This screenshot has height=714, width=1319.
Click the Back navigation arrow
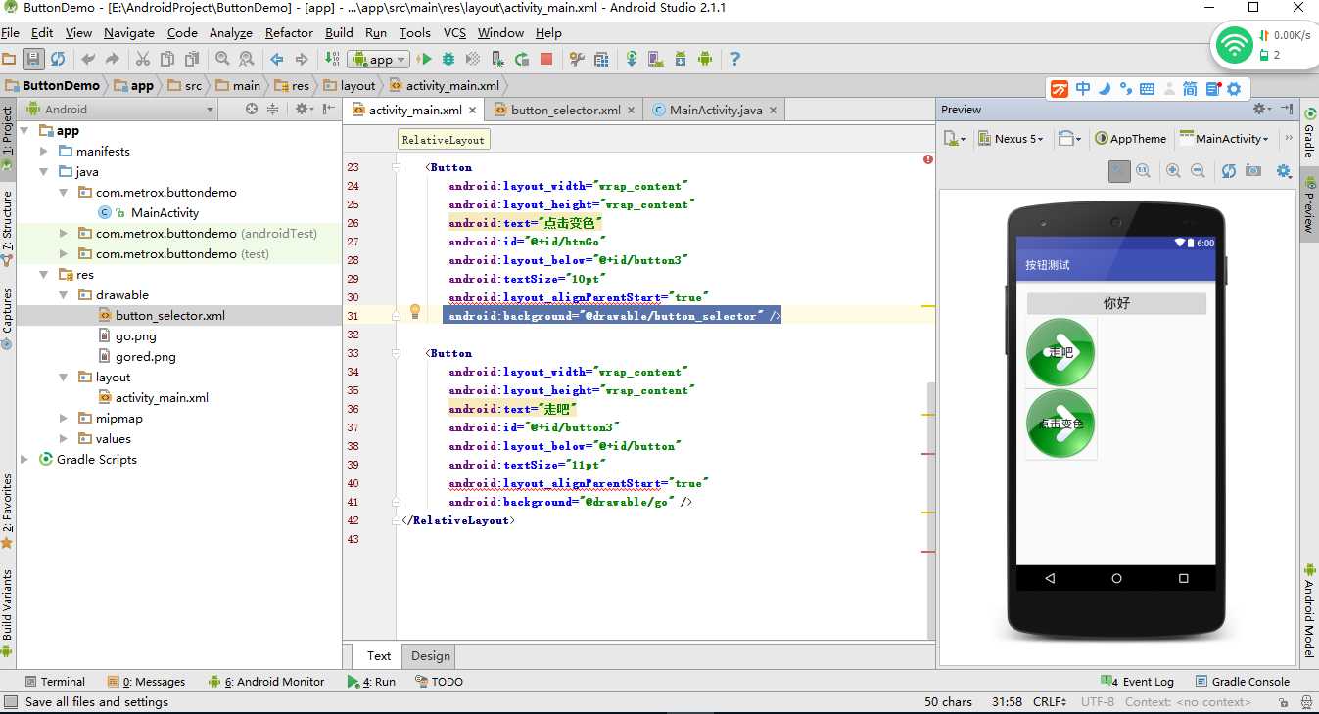(277, 59)
